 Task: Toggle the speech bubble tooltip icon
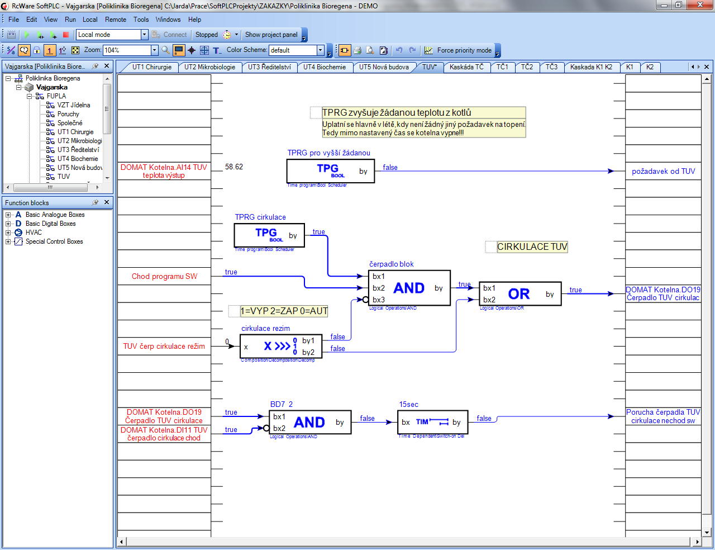point(24,50)
